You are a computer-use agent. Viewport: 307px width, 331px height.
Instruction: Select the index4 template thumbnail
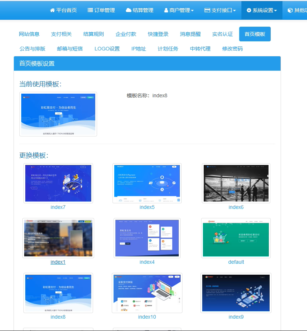(x=147, y=238)
